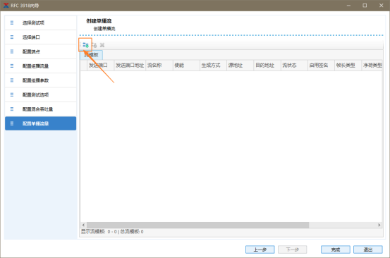Image resolution: width=390 pixels, height=258 pixels.
Task: Go to the 选择端口 step in sidebar
Action: pos(40,37)
